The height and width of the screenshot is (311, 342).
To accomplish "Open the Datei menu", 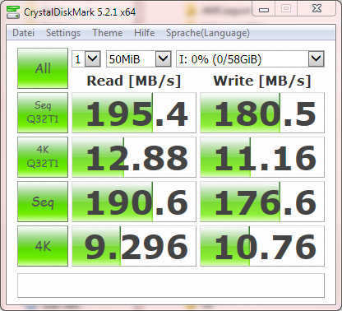I will coord(24,33).
